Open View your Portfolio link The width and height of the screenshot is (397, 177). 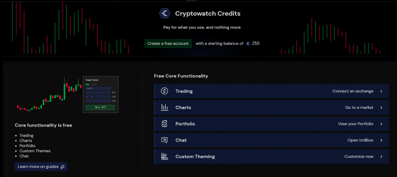[356, 124]
